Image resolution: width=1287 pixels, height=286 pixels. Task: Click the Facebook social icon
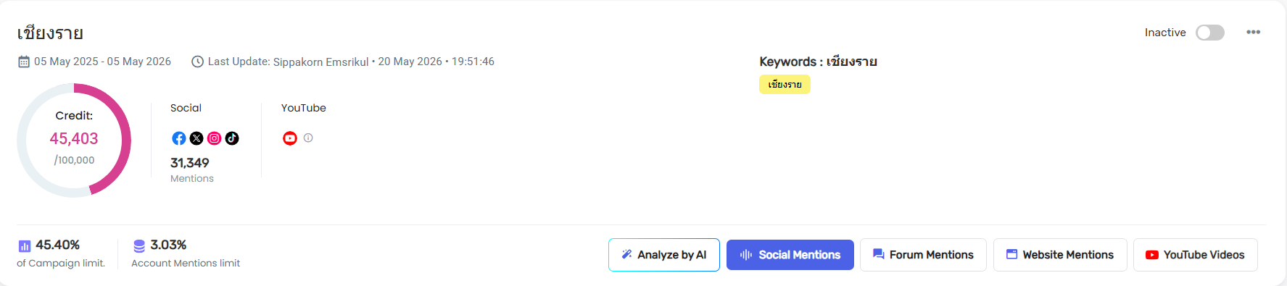coord(178,138)
